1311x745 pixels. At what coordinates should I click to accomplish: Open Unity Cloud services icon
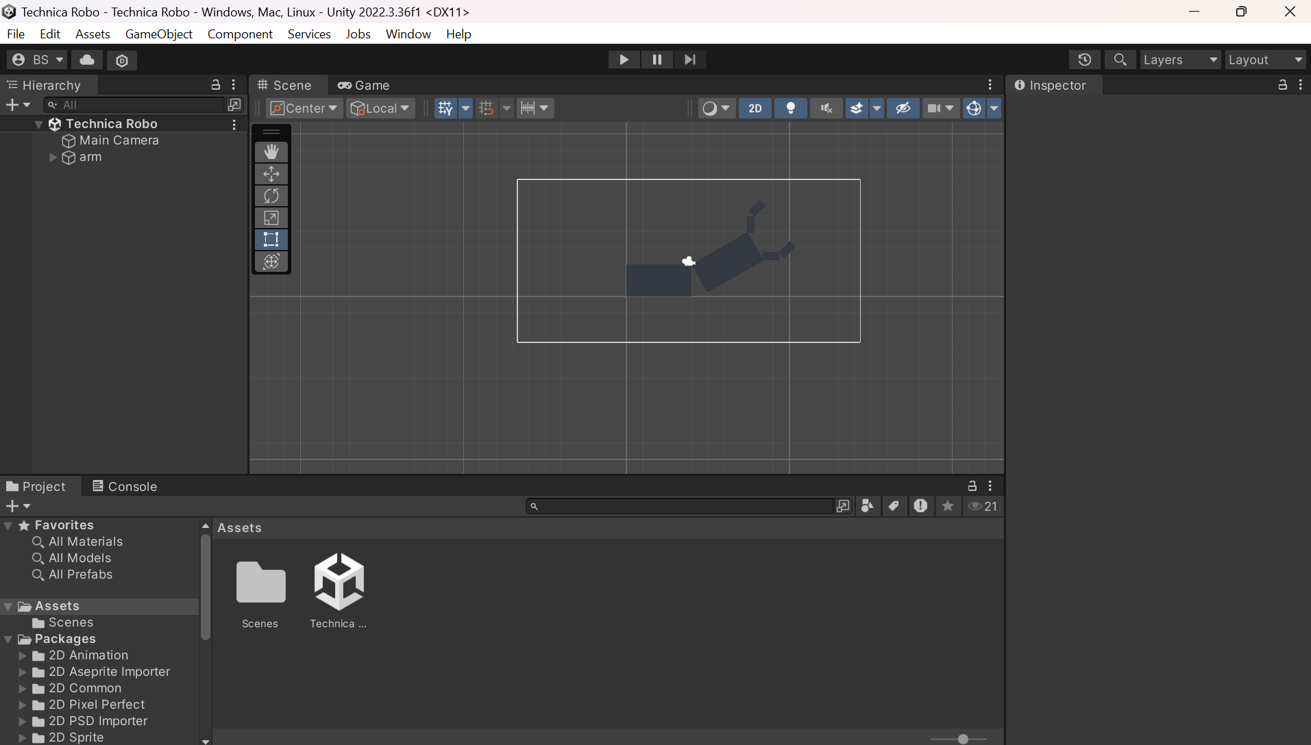pyautogui.click(x=87, y=60)
